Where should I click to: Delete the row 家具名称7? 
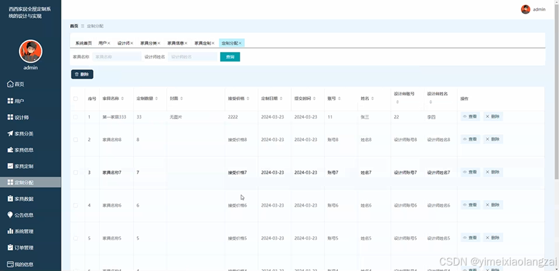pos(493,172)
